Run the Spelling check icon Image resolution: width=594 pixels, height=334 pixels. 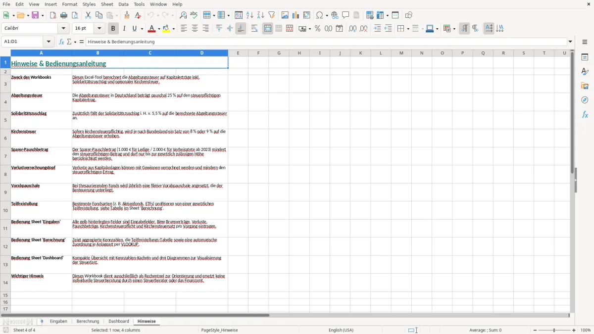194,15
